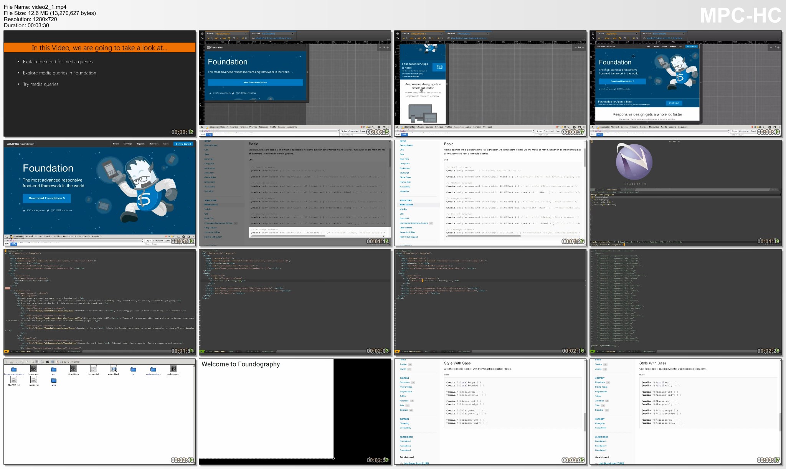The height and width of the screenshot is (469, 786).
Task: Open Computed tab in 00:00:25 thumbnail
Action: [x=353, y=131]
